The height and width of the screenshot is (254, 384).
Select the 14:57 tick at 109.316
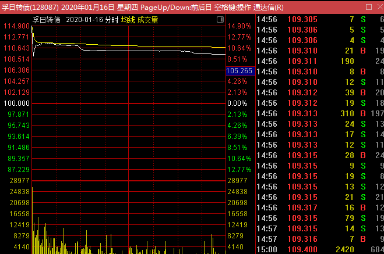pyautogui.click(x=320, y=239)
